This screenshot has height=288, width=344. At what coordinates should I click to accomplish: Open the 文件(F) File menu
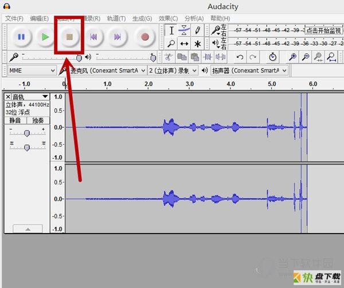tap(14, 19)
